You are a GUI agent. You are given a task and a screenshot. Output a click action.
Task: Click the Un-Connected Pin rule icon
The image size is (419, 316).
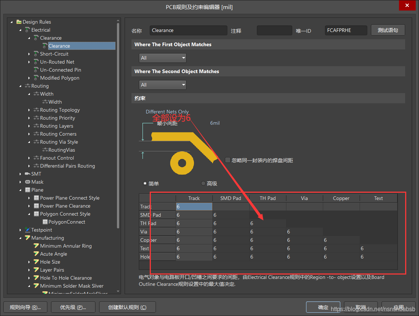(x=36, y=70)
